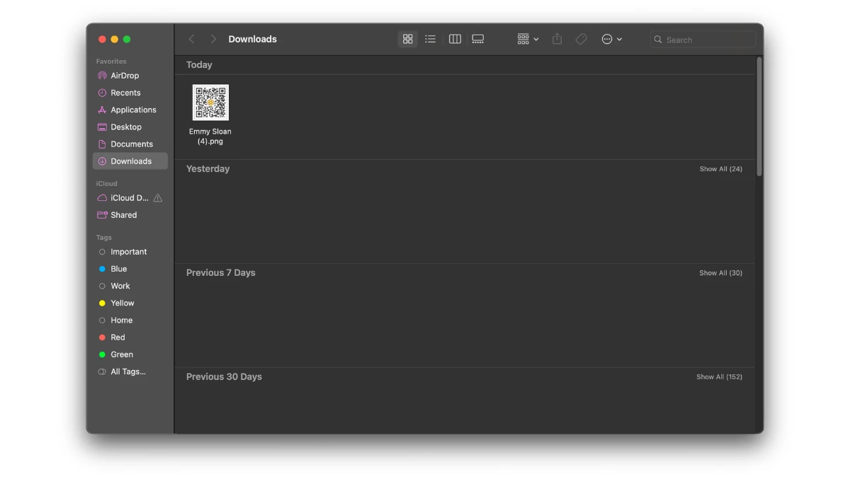Select the Green tag

coord(121,354)
